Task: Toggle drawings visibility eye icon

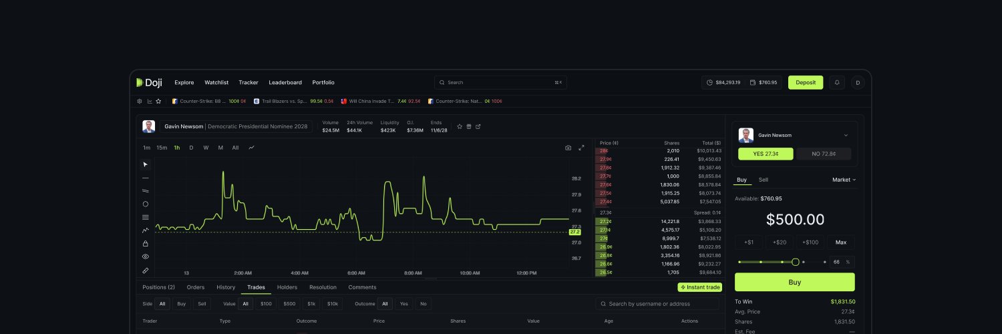Action: (146, 257)
